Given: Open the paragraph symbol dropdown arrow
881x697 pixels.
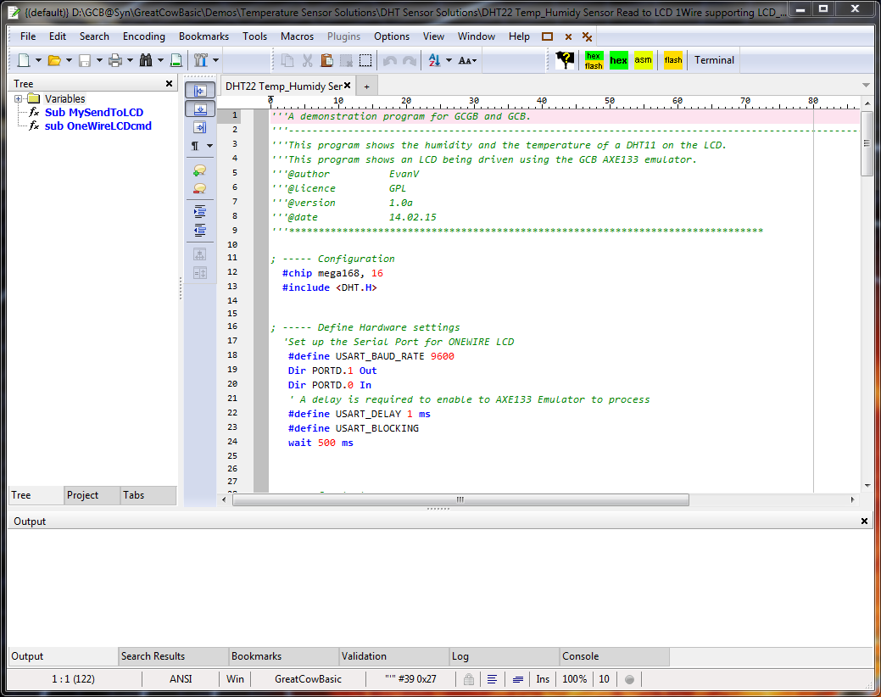Looking at the screenshot, I should pos(209,146).
